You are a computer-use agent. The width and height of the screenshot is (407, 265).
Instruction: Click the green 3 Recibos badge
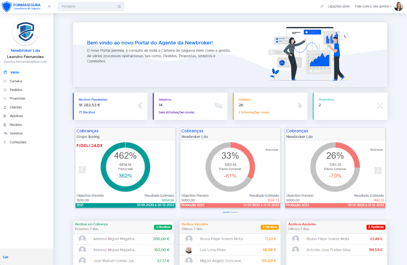click(x=163, y=227)
